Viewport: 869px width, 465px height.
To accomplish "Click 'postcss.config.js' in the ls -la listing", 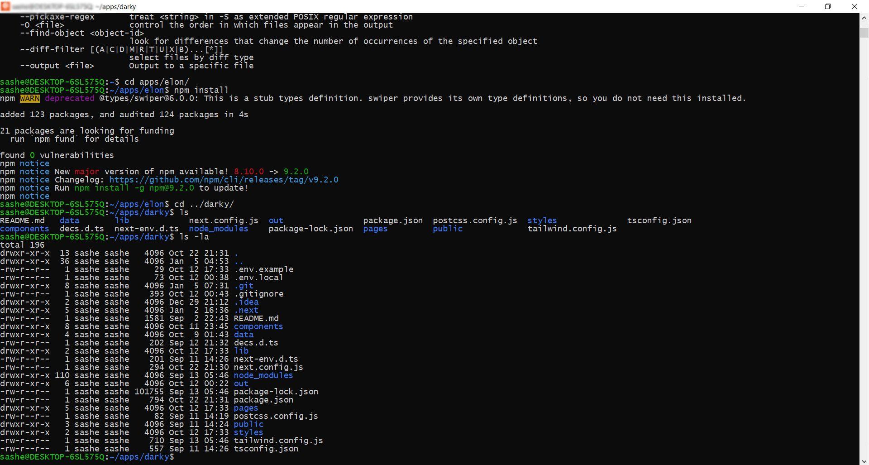I will tap(276, 416).
